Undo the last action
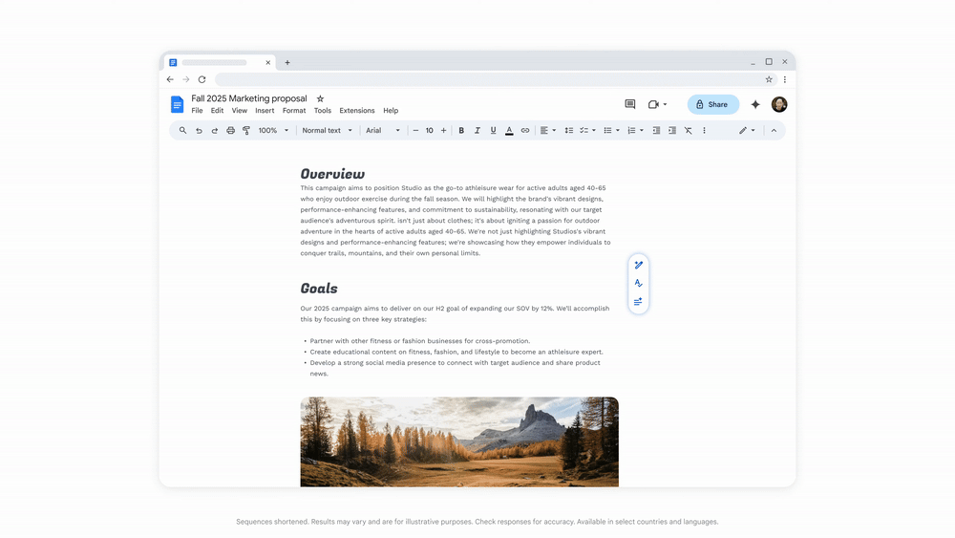Screen dimensions: 955x538 (199, 130)
